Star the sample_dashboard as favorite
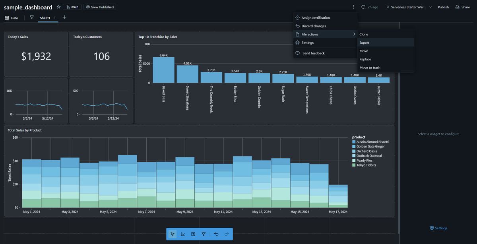The width and height of the screenshot is (477, 244). coord(59,7)
